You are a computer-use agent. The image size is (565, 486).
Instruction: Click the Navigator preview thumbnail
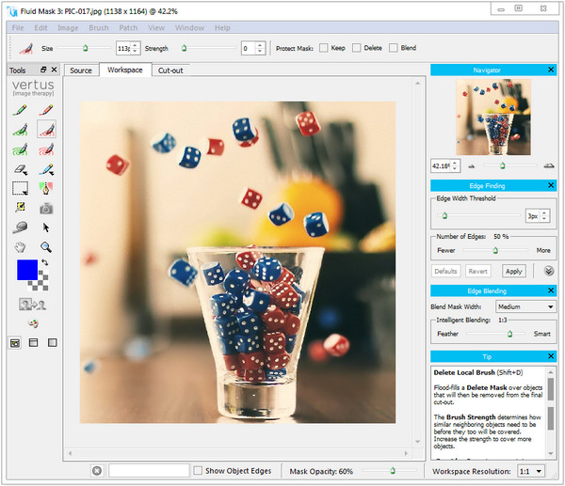[x=492, y=118]
